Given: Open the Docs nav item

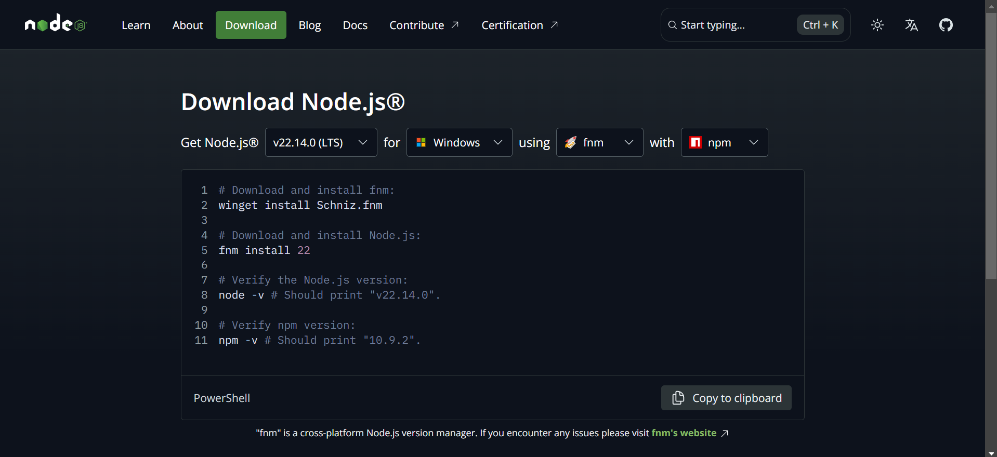Looking at the screenshot, I should [356, 25].
